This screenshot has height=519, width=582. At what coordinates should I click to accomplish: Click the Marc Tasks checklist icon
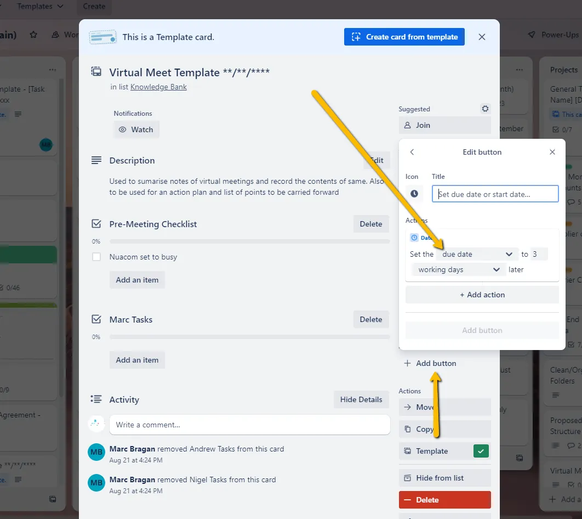(x=96, y=319)
